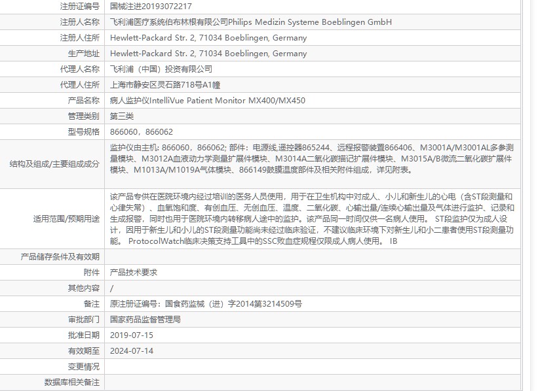Image resolution: width=538 pixels, height=391 pixels.
Task: Select the address value in 生产地址 row
Action: pos(208,54)
